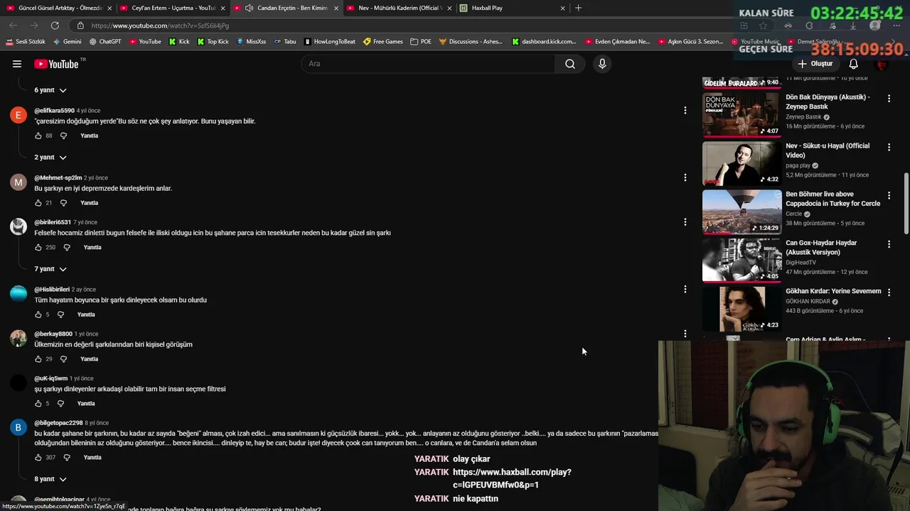Expand the 6 yanıt replies thread
The width and height of the screenshot is (910, 511).
pos(50,90)
